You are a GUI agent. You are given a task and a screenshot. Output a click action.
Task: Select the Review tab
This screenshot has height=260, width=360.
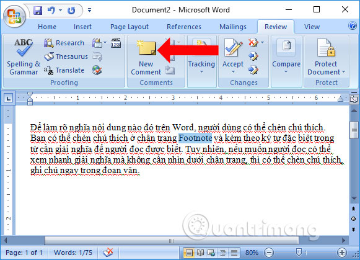pyautogui.click(x=276, y=27)
